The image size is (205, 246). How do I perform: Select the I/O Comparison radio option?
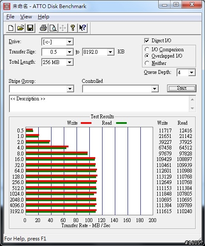147,50
